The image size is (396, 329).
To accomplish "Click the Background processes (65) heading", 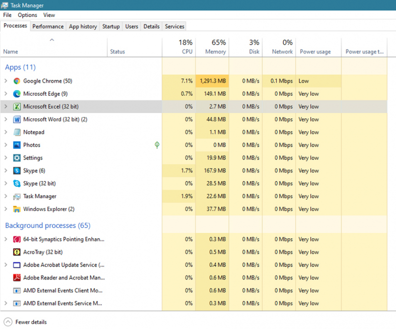I will [48, 225].
